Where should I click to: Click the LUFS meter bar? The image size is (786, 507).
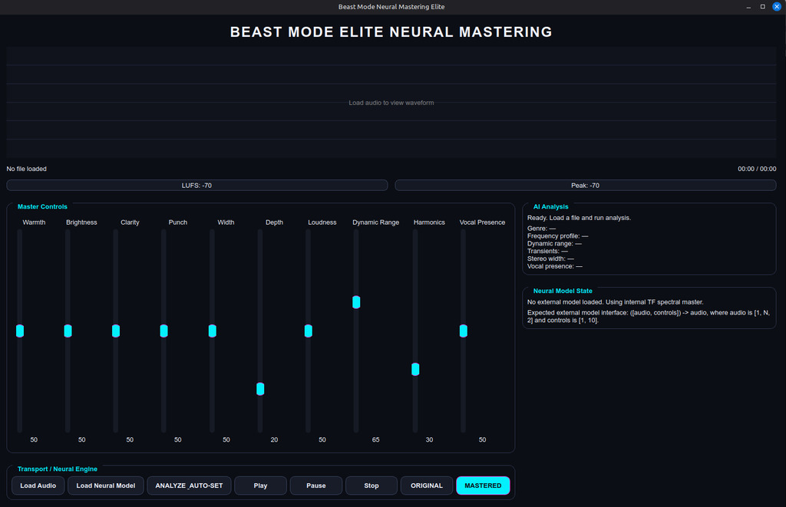[196, 185]
